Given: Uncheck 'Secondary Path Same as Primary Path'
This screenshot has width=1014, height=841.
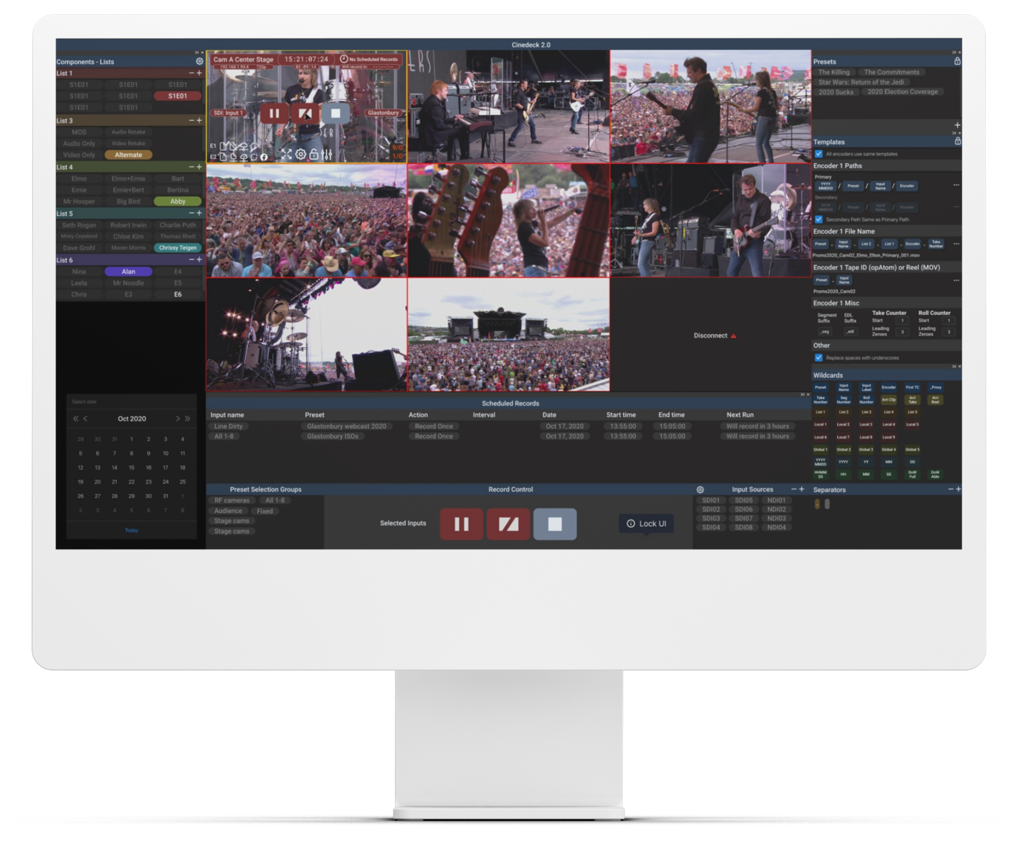Looking at the screenshot, I should coord(818,219).
